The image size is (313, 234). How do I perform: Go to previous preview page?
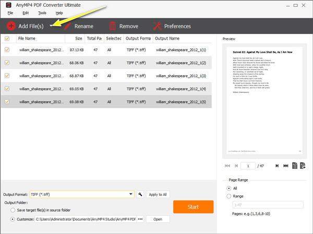[236, 166]
